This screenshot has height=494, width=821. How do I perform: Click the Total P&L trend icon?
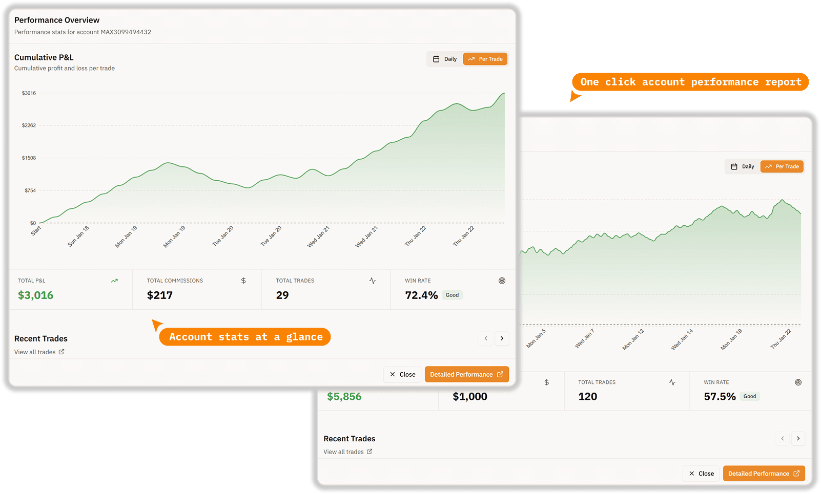tap(114, 281)
